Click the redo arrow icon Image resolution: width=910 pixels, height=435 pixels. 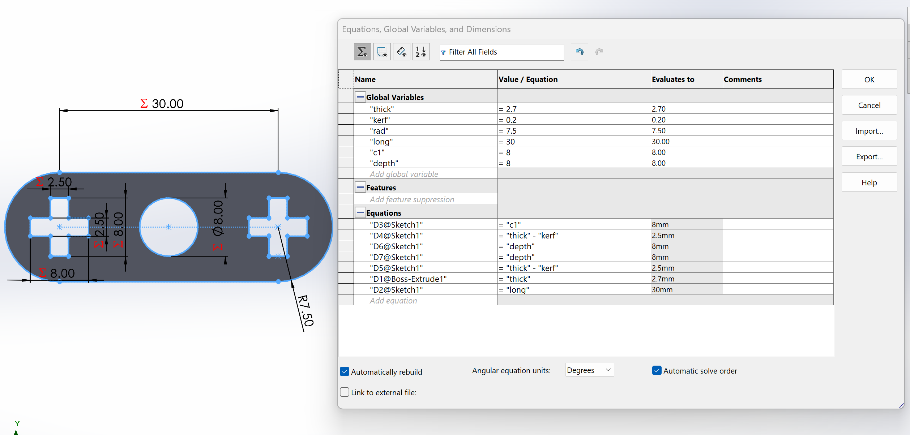pyautogui.click(x=599, y=52)
